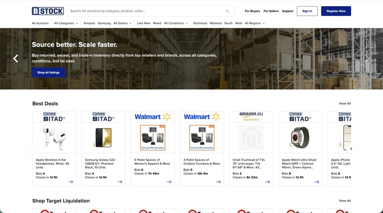Choose the Midwest region filter
This screenshot has height=213, width=383.
point(216,23)
